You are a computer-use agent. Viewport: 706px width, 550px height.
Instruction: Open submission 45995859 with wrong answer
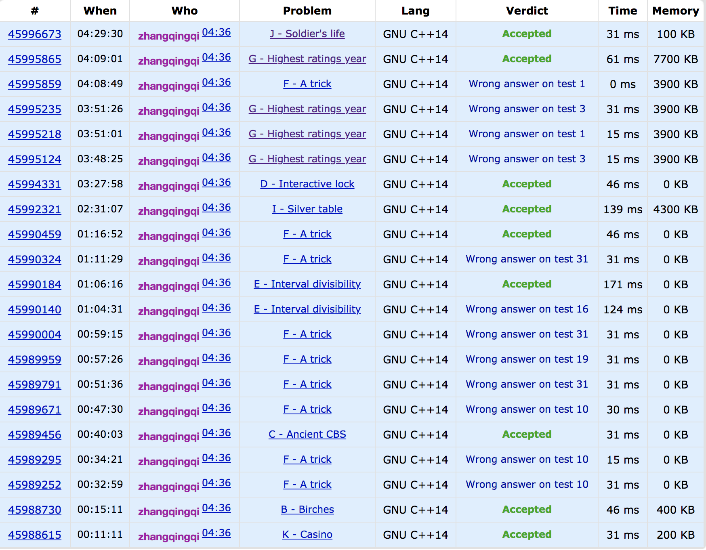[35, 84]
